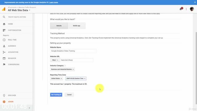Select the Website tracking option
Image resolution: width=197 pixels, height=111 pixels.
point(59,26)
